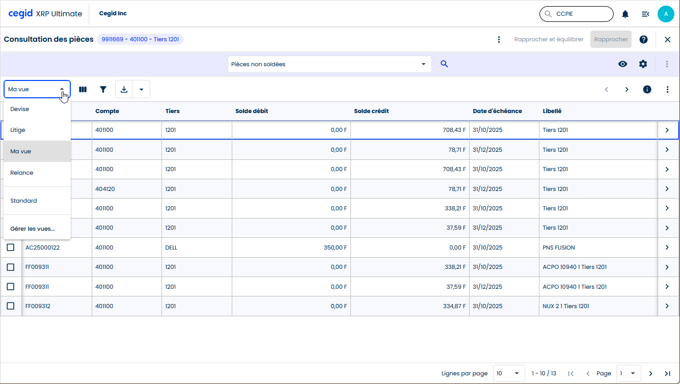The image size is (680, 384).
Task: Select the checkbox for FF009312 row
Action: pyautogui.click(x=10, y=306)
